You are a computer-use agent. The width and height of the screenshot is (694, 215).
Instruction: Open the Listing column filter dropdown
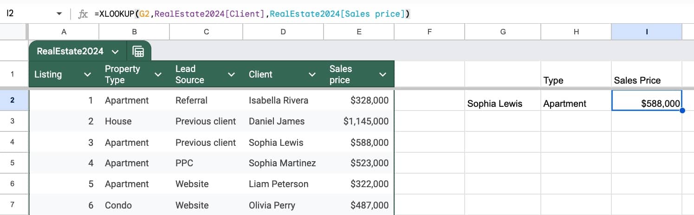click(87, 74)
